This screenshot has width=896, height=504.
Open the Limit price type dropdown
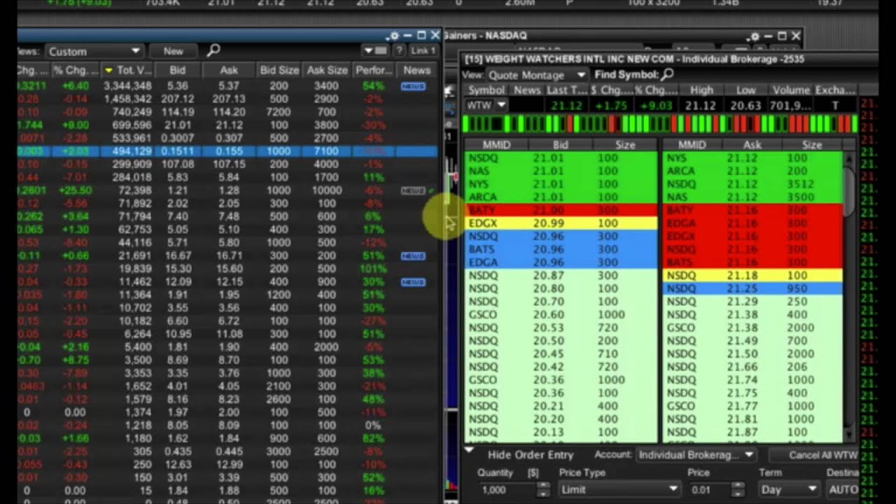(x=619, y=489)
